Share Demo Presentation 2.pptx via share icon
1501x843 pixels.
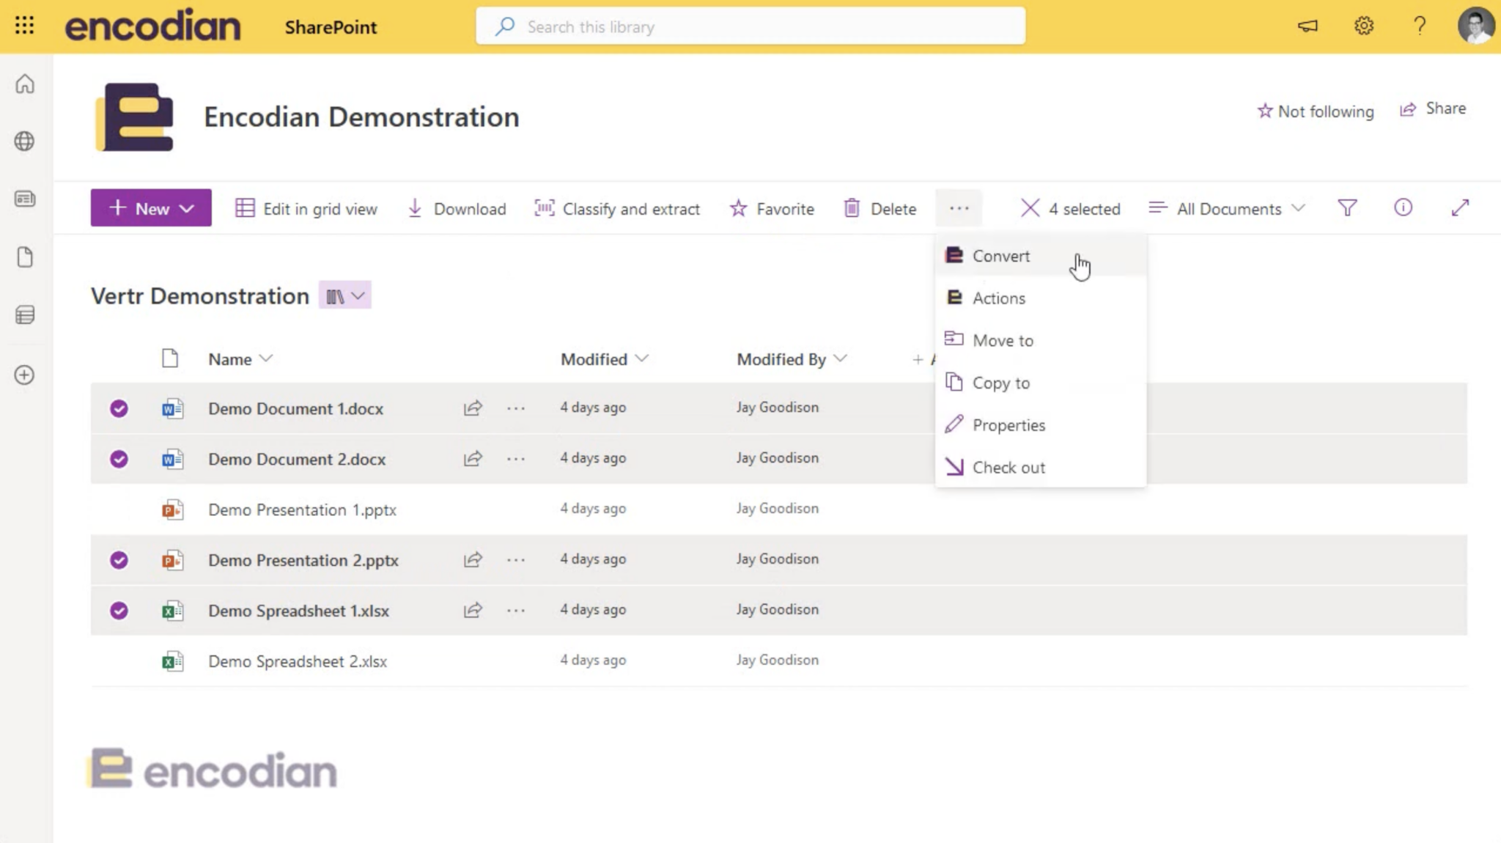point(473,559)
